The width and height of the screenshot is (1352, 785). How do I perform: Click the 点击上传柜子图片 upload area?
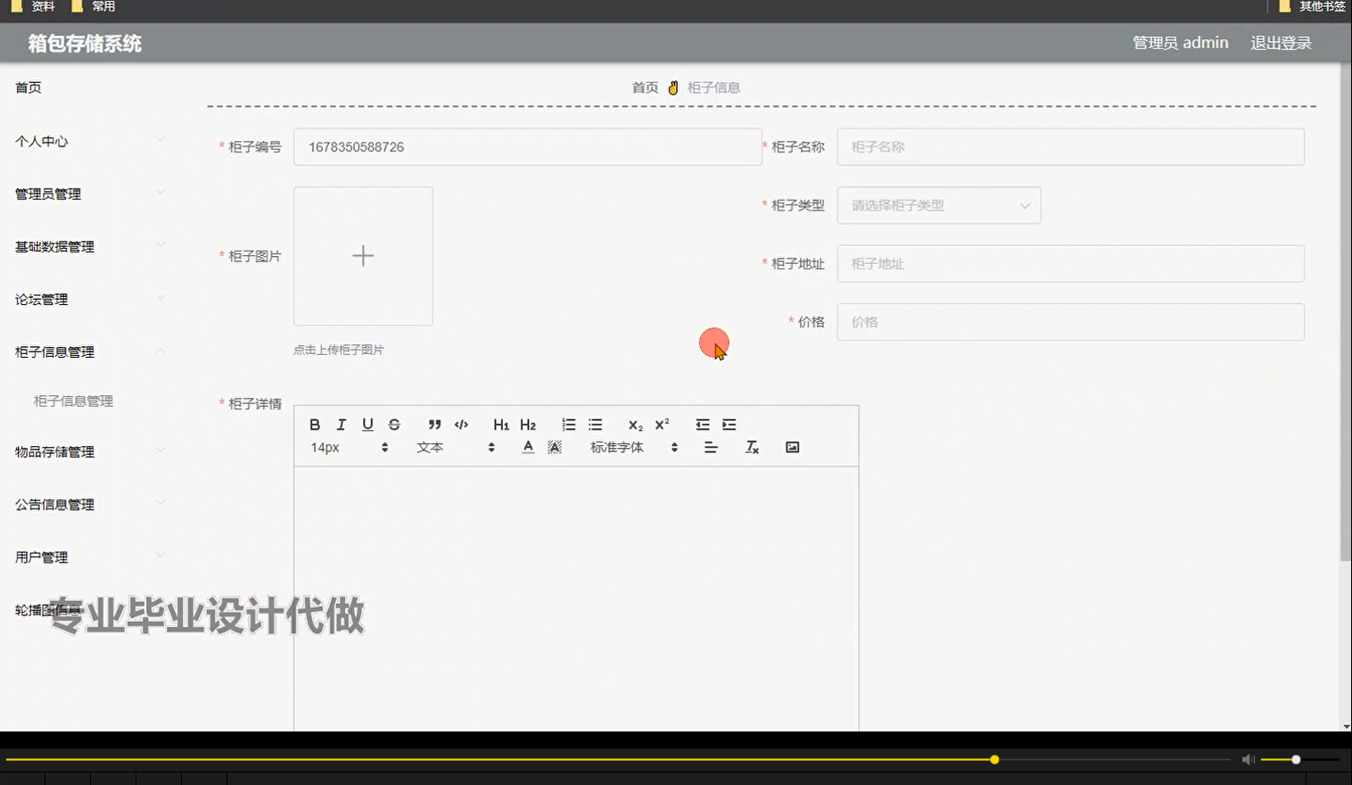[x=362, y=256]
